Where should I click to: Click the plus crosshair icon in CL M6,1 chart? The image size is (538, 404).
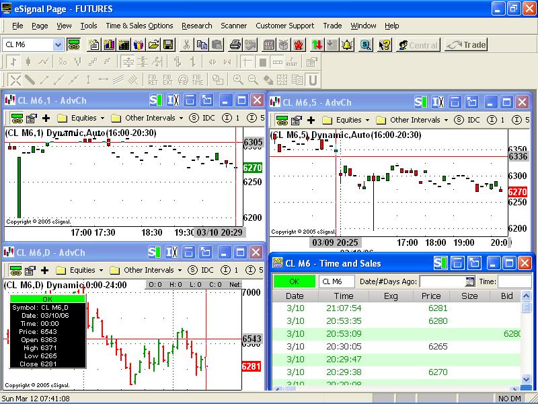[x=46, y=118]
